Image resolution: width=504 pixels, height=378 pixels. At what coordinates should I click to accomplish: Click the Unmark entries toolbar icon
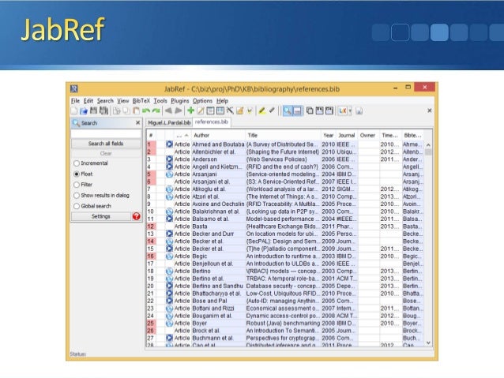pos(272,110)
